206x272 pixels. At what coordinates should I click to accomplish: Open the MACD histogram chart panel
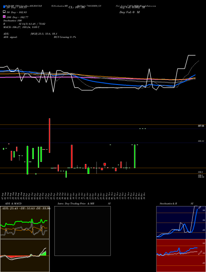coord(25,256)
